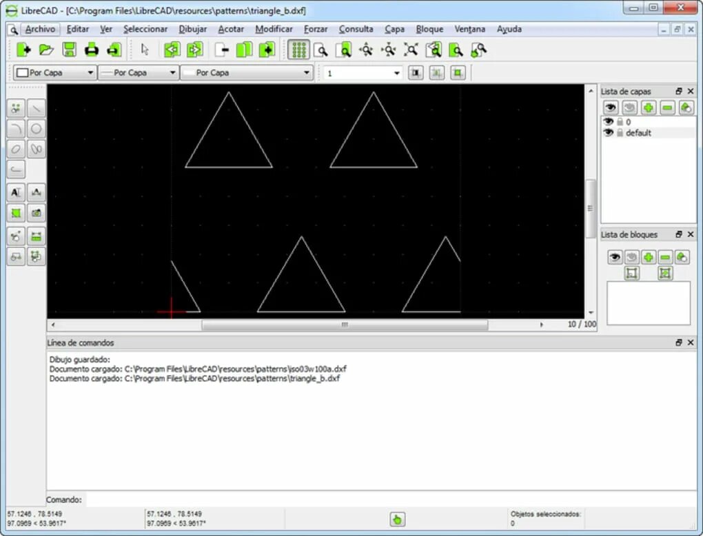Open the Capa menu

click(x=394, y=29)
